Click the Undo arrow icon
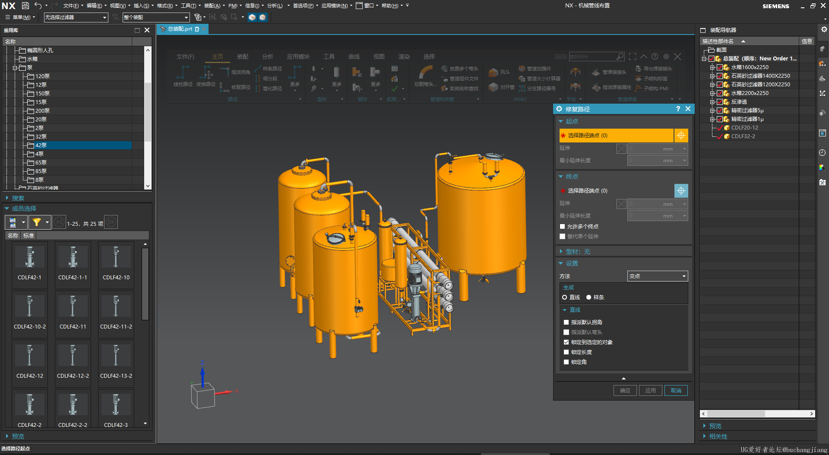829x455 pixels. 38,6
